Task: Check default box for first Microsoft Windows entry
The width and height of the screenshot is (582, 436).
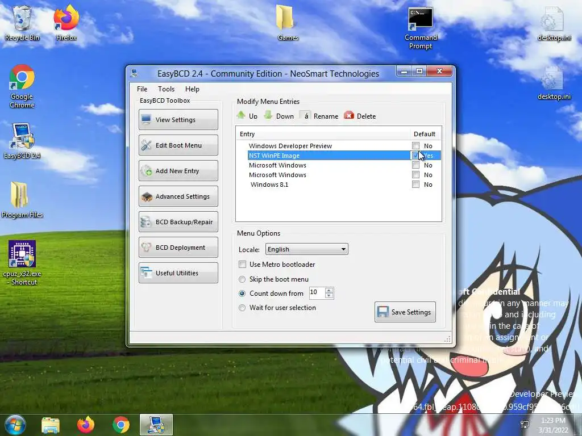Action: pyautogui.click(x=415, y=165)
